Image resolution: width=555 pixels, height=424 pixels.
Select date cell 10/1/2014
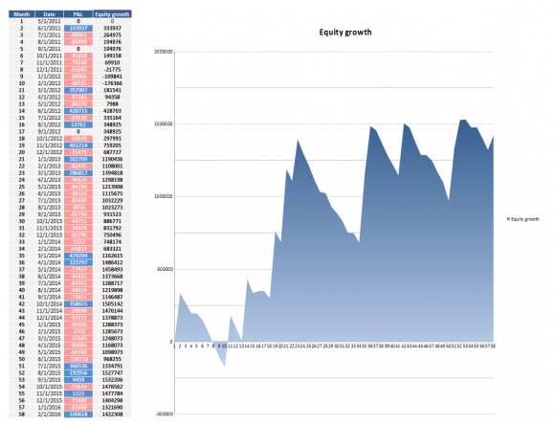click(49, 303)
